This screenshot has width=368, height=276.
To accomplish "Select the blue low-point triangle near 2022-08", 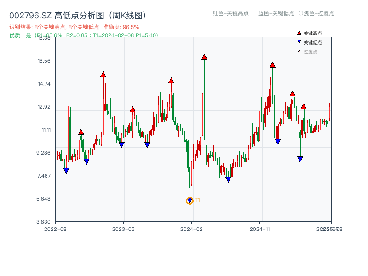I will [x=67, y=170].
